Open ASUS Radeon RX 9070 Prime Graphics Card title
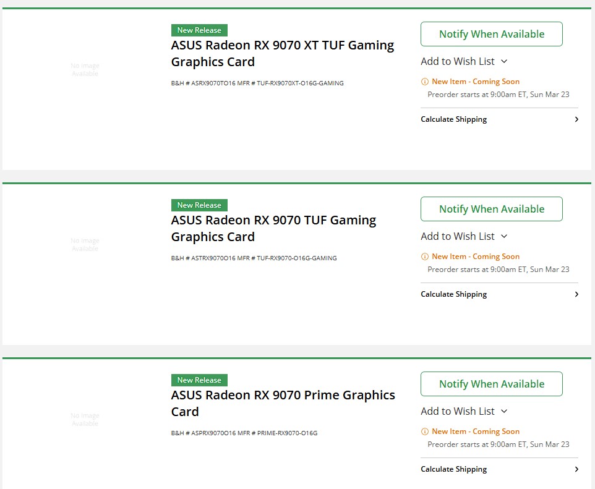Viewport: 595px width, 489px height. click(283, 403)
